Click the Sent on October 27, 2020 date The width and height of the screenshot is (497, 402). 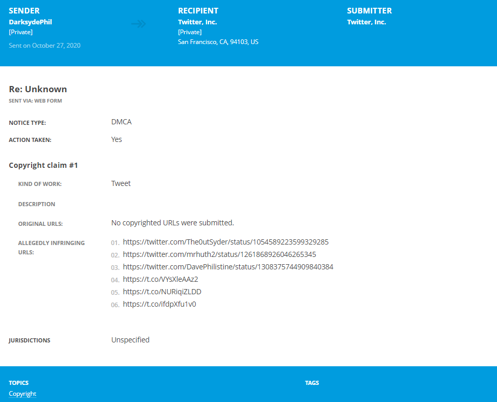pyautogui.click(x=45, y=46)
